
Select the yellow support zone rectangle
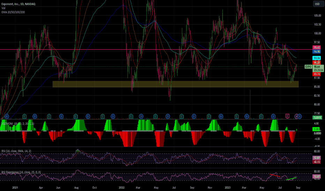point(175,84)
